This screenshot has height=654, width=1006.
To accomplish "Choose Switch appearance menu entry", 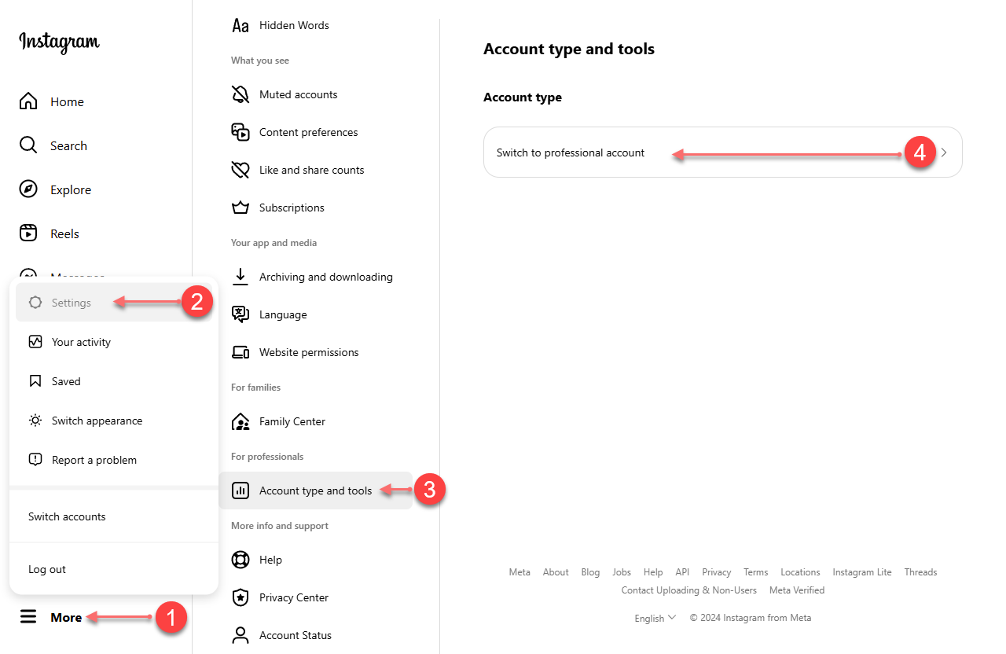I will point(114,421).
